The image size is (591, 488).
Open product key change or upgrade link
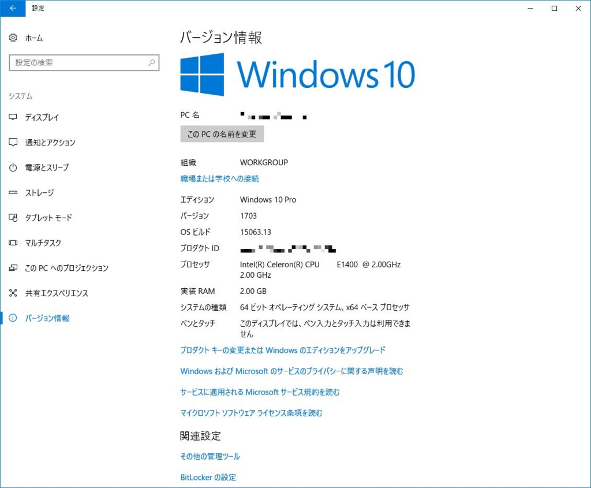tap(283, 350)
